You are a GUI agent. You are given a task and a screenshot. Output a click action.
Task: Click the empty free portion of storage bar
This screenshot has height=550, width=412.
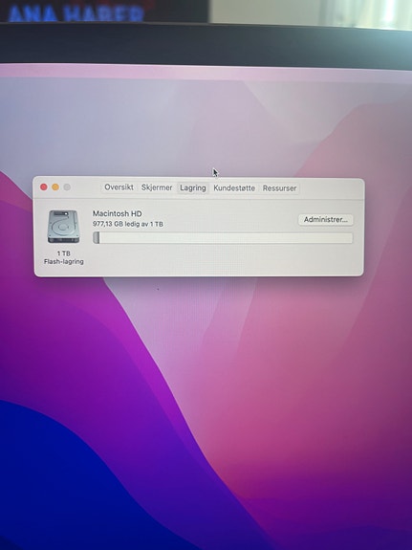226,238
